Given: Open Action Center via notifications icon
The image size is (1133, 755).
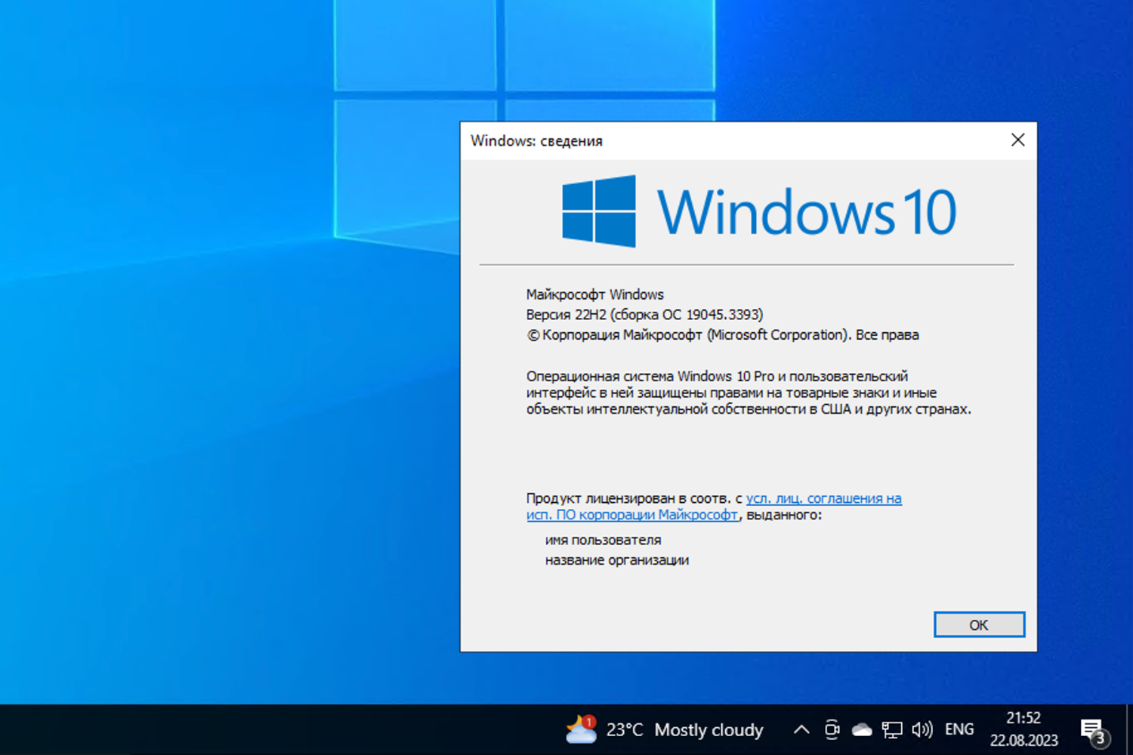Looking at the screenshot, I should point(1093,729).
